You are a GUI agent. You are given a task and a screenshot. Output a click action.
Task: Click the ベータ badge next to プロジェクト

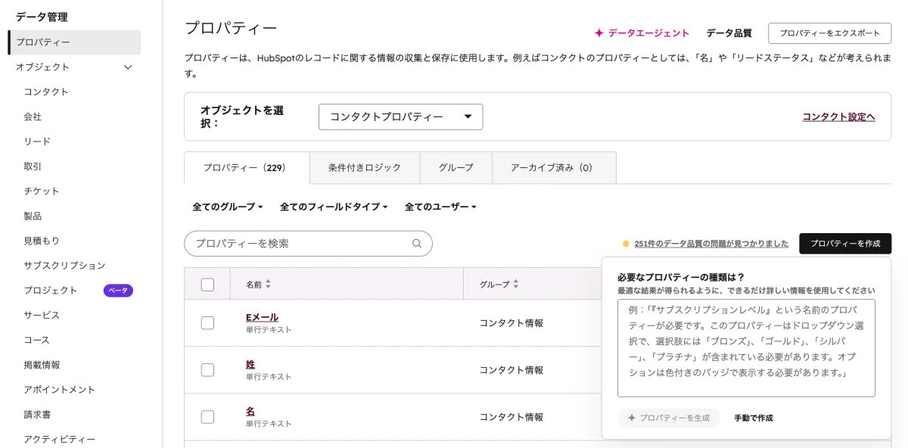coord(118,290)
